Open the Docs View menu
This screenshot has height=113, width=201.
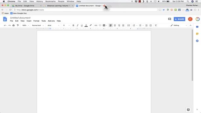tap(22, 21)
